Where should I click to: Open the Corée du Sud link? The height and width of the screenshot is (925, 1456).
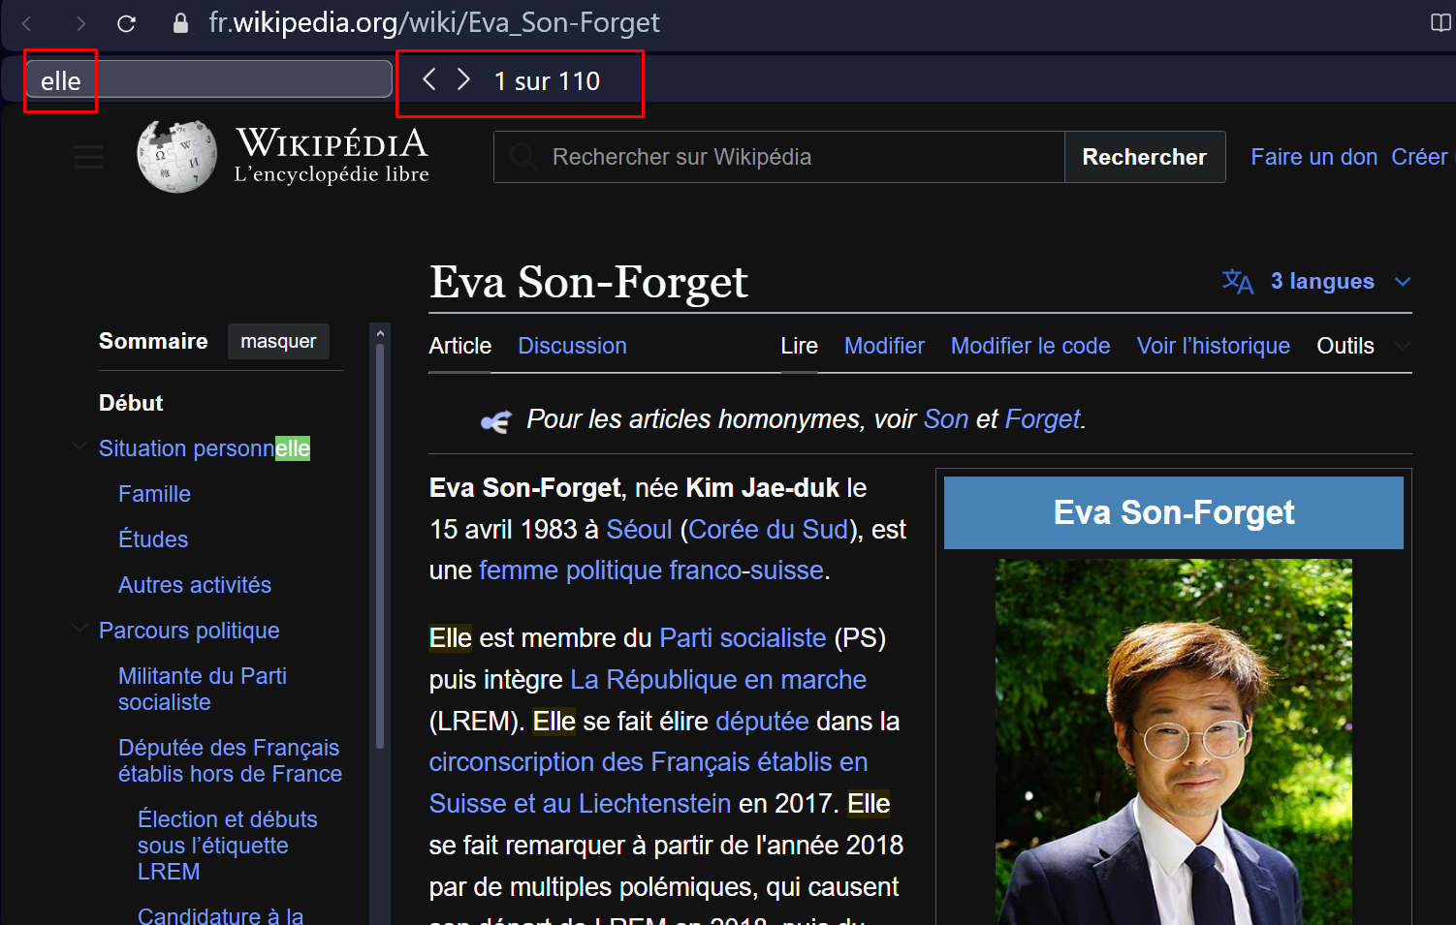(x=768, y=530)
